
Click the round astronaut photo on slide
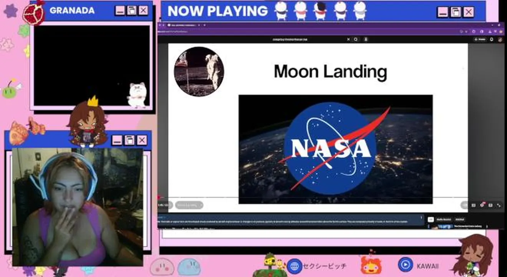tap(199, 72)
